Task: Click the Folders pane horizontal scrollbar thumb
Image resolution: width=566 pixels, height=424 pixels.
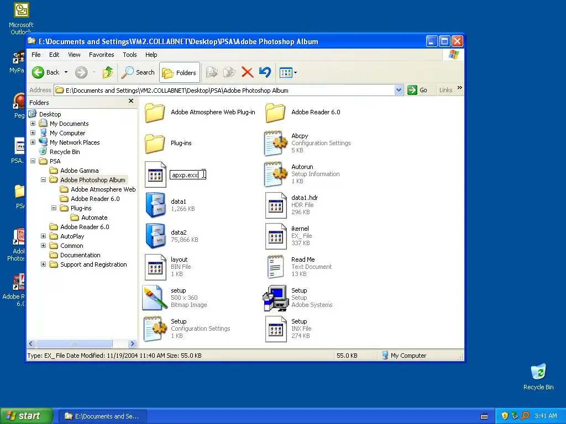Action: click(75, 343)
